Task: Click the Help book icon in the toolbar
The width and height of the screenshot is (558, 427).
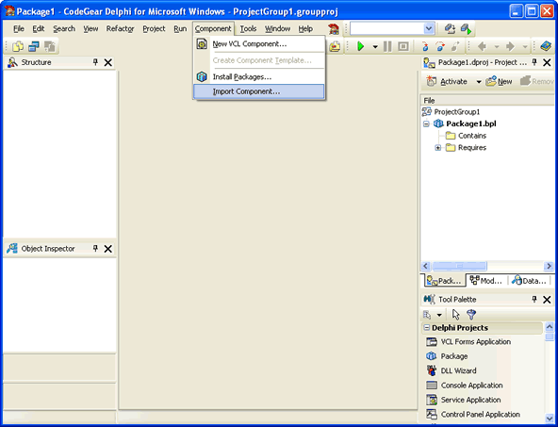Action: coord(545,46)
